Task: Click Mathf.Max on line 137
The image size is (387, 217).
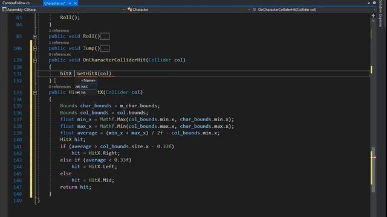Action: point(113,119)
